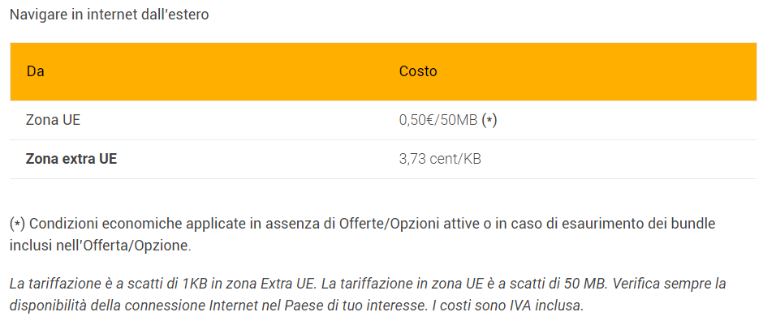This screenshot has width=776, height=325.
Task: Click the asterisk next to 0,50€/50MB
Action: click(x=489, y=121)
